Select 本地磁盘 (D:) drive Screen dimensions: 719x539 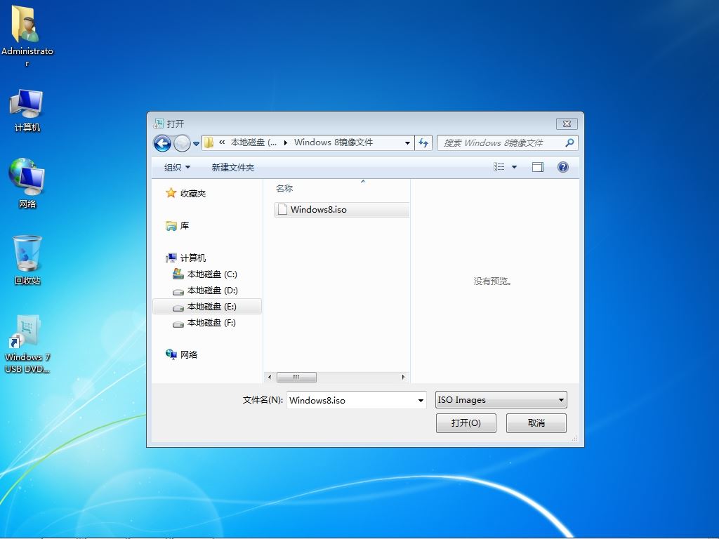(x=205, y=291)
